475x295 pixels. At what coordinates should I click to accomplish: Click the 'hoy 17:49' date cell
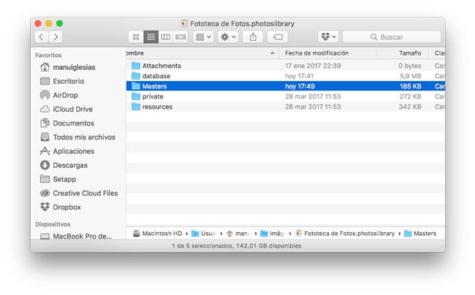(x=300, y=86)
